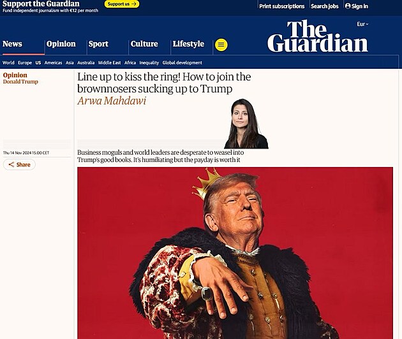Select the Lifestyle section
This screenshot has width=402, height=339.
tap(188, 44)
